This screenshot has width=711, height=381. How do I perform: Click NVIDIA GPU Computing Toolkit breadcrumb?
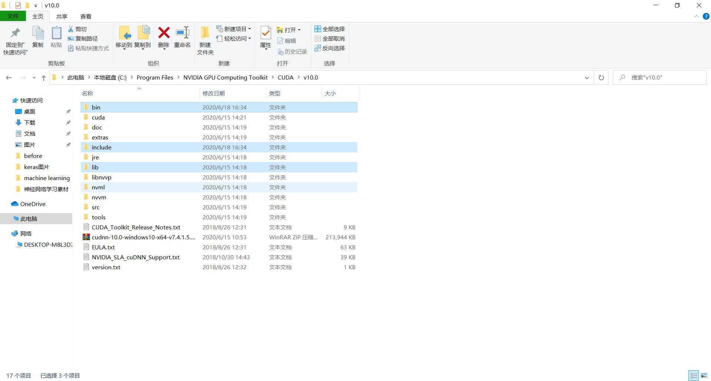pos(225,78)
